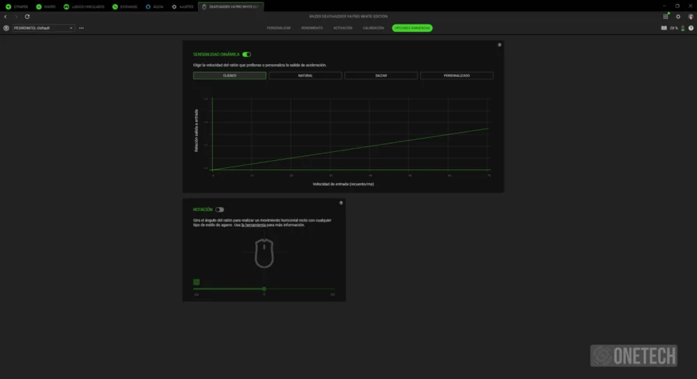Click the rotation angle value box
697x379 pixels.
click(x=197, y=282)
